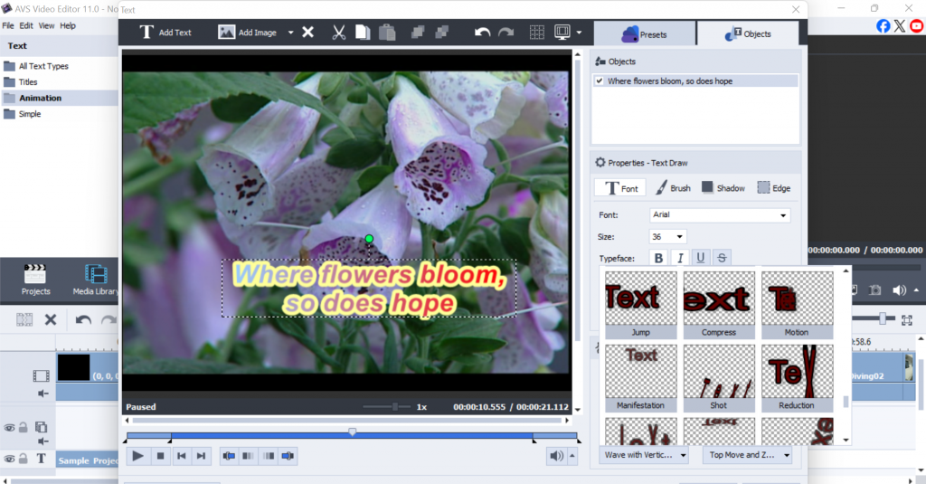Open the Font dropdown showing Arial
The height and width of the screenshot is (484, 926).
[720, 215]
